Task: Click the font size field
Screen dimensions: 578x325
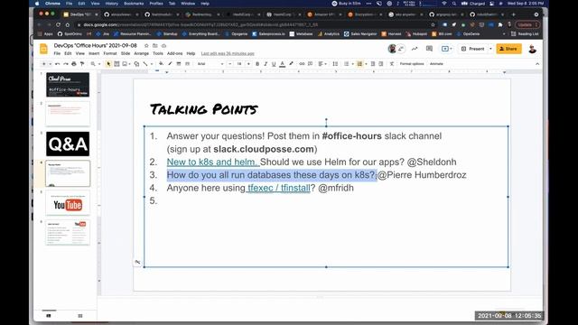Action: [238, 64]
